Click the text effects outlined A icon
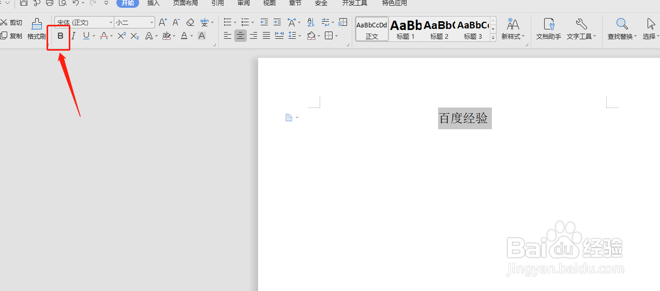The image size is (660, 291). pyautogui.click(x=149, y=36)
